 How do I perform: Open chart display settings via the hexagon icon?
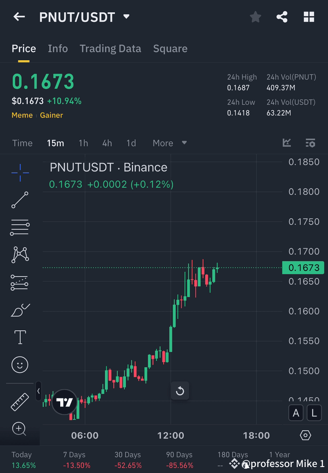305,435
